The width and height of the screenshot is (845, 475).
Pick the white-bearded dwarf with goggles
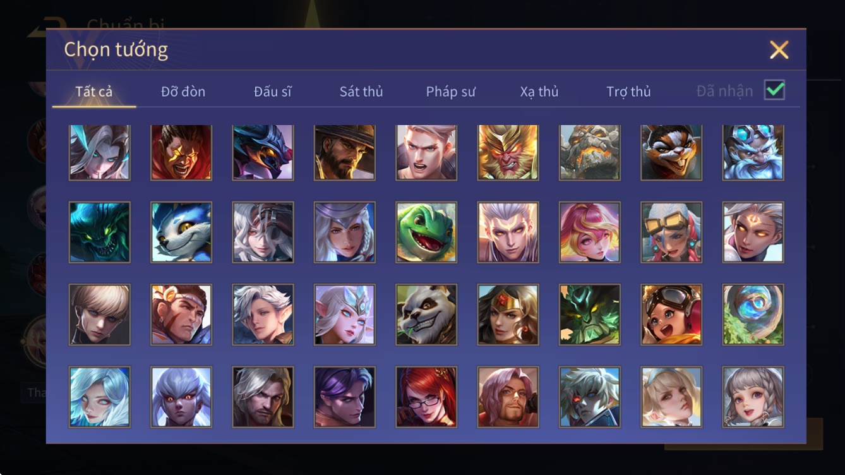click(753, 152)
